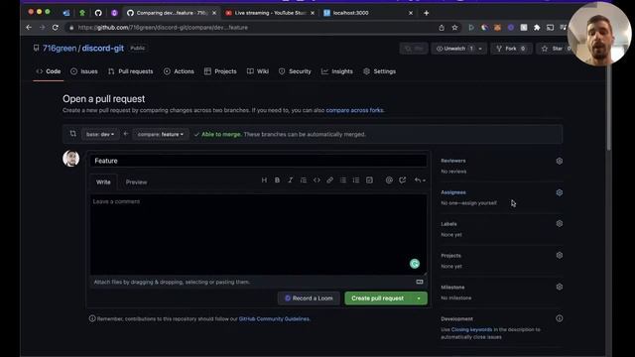Open Unwatch notifications dropdown arrow
635x357 pixels.
(480, 49)
